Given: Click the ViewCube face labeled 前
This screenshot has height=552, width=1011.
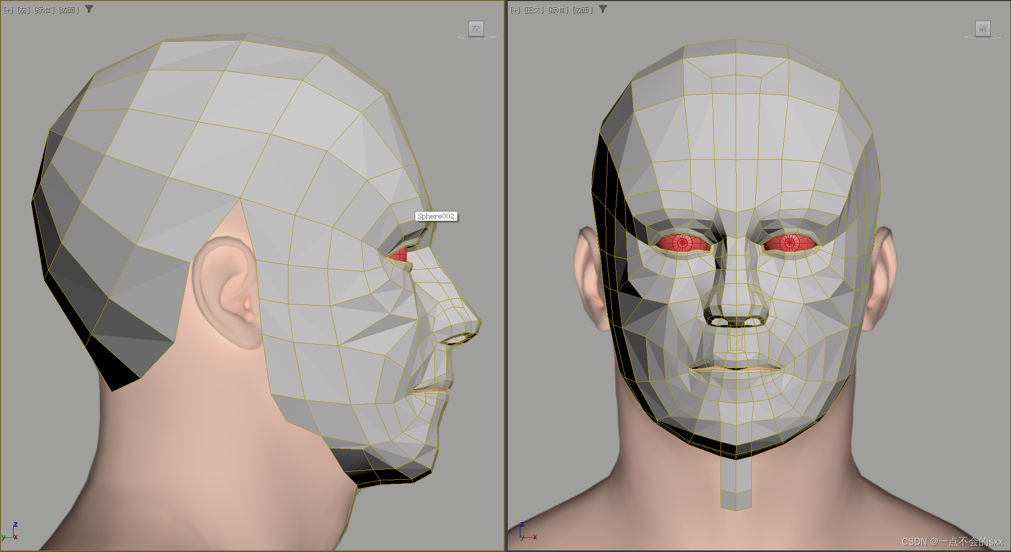Looking at the screenshot, I should [x=983, y=29].
